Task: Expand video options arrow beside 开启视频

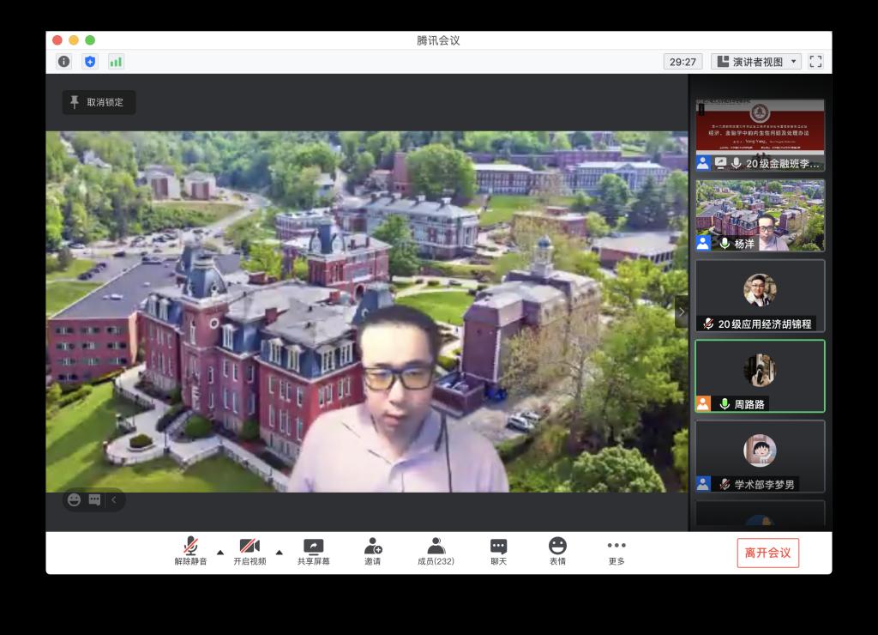Action: 279,552
